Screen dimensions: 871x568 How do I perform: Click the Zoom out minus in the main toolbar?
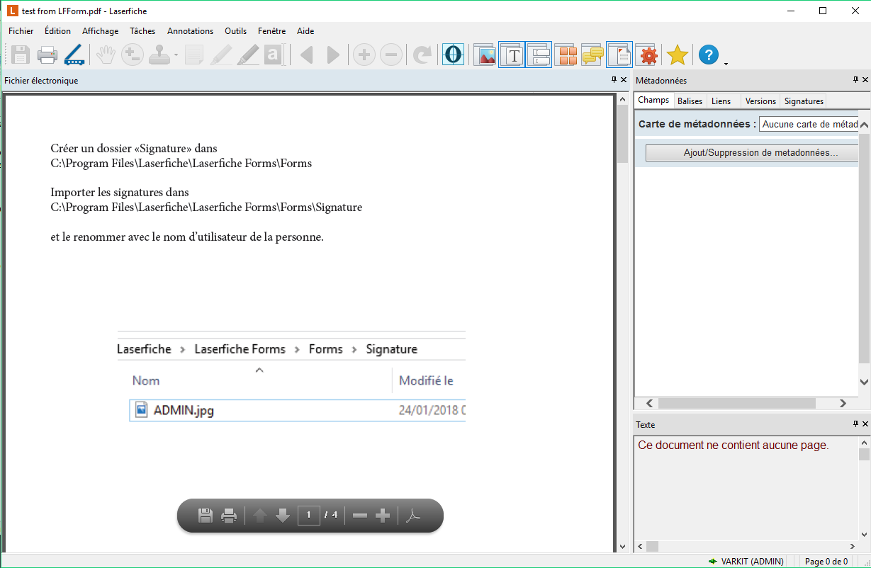[391, 55]
